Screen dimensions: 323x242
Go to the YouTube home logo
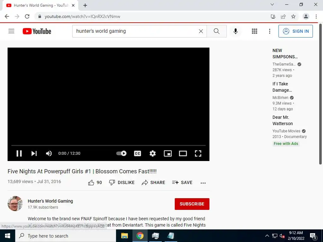point(37,31)
